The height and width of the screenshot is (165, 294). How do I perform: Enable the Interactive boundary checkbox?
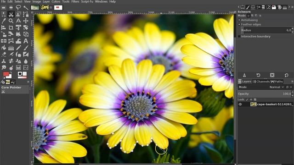(239, 36)
